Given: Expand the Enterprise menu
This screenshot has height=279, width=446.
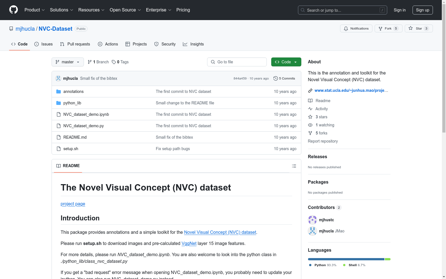Looking at the screenshot, I should tap(159, 10).
